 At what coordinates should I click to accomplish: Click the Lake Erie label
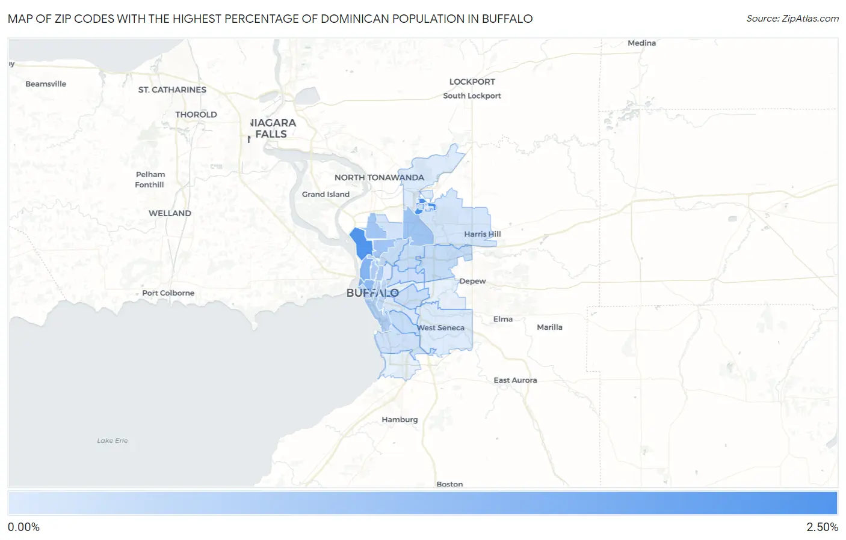click(113, 441)
